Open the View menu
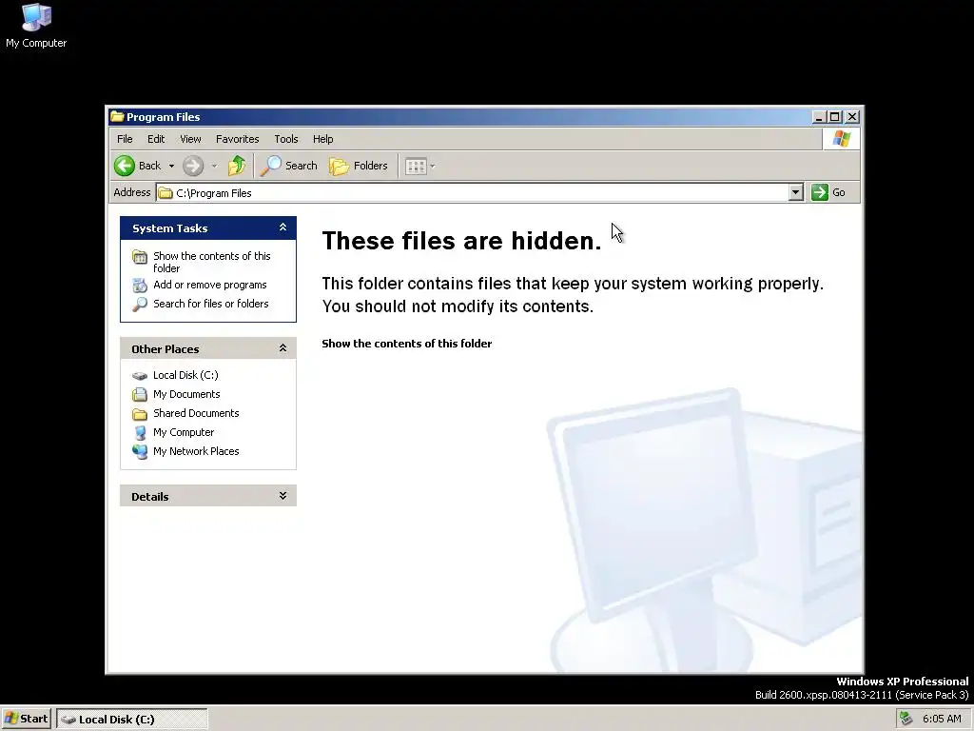 [x=190, y=139]
